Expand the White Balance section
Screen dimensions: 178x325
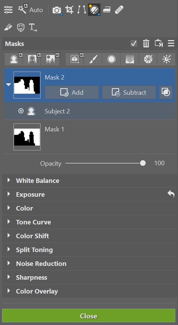[x=89, y=180]
